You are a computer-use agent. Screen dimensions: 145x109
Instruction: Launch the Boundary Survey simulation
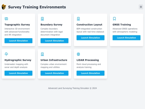click(x=55, y=41)
